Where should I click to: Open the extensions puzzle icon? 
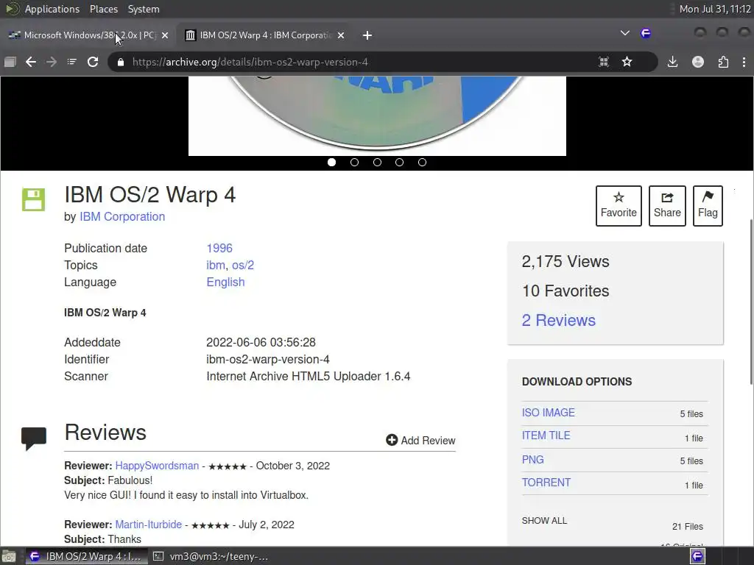pos(723,62)
